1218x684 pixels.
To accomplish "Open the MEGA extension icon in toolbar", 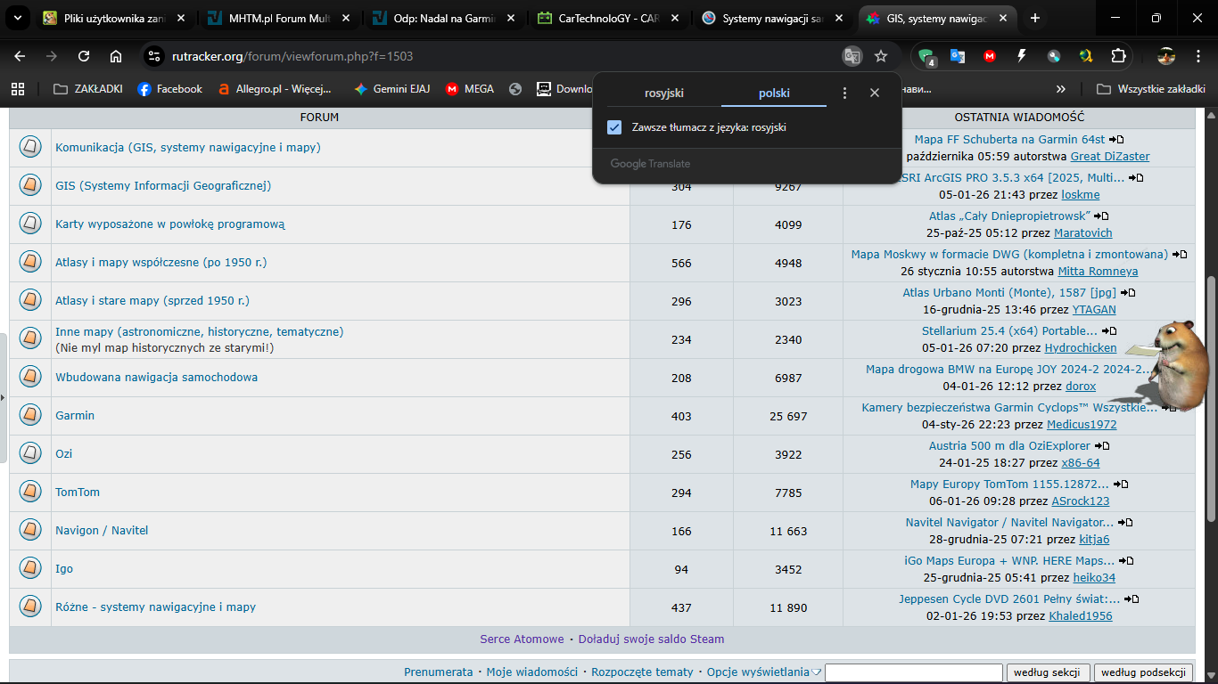I will tap(990, 56).
